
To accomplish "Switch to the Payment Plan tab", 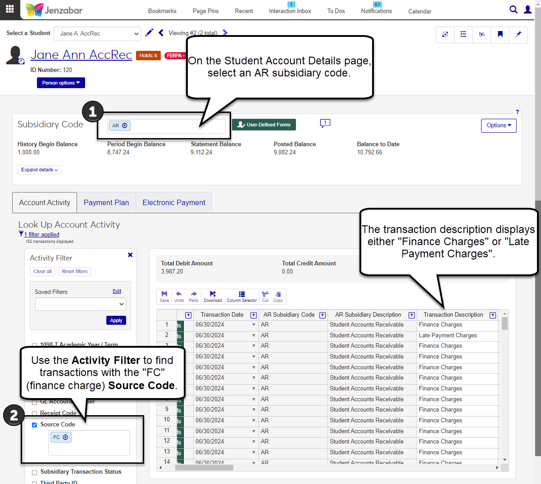I will (x=106, y=203).
